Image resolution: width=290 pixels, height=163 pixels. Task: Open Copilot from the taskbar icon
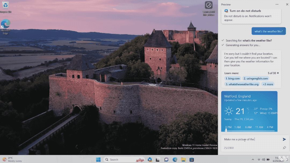pyautogui.click(x=150, y=159)
